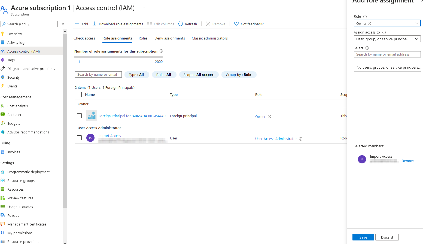
Task: Click Download role assignments
Action: (x=118, y=24)
